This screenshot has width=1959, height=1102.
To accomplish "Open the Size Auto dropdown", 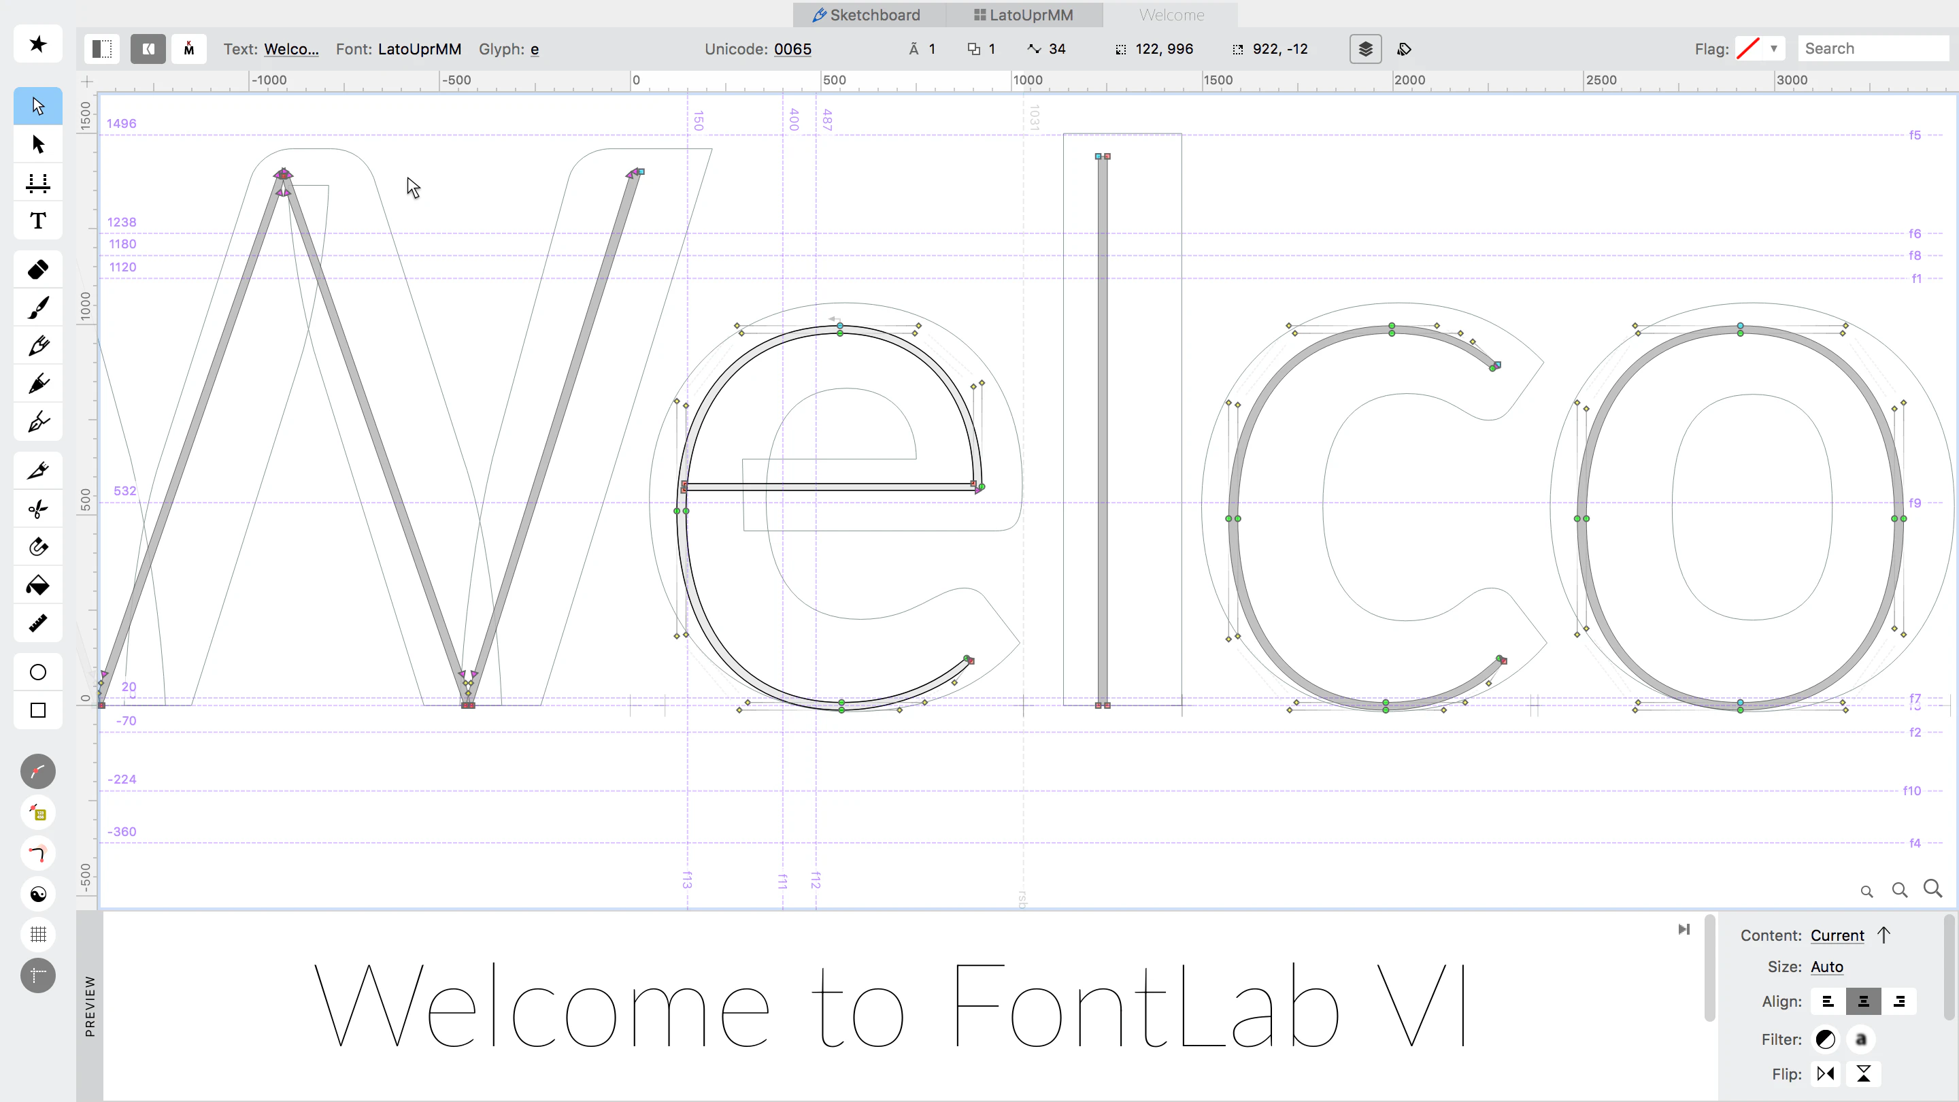I will tap(1826, 967).
